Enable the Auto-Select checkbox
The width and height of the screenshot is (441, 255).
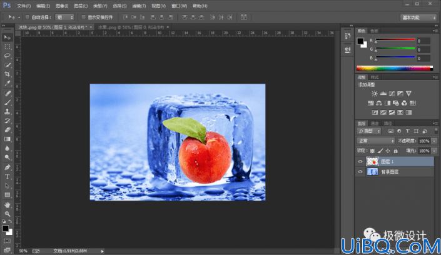pyautogui.click(x=28, y=17)
